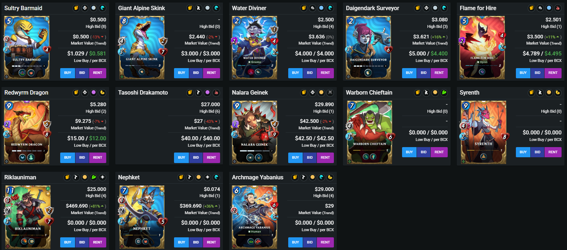Click the water element icon on Giant Alpine Skink
Screen dimensions: 567x250
pyautogui.click(x=216, y=8)
